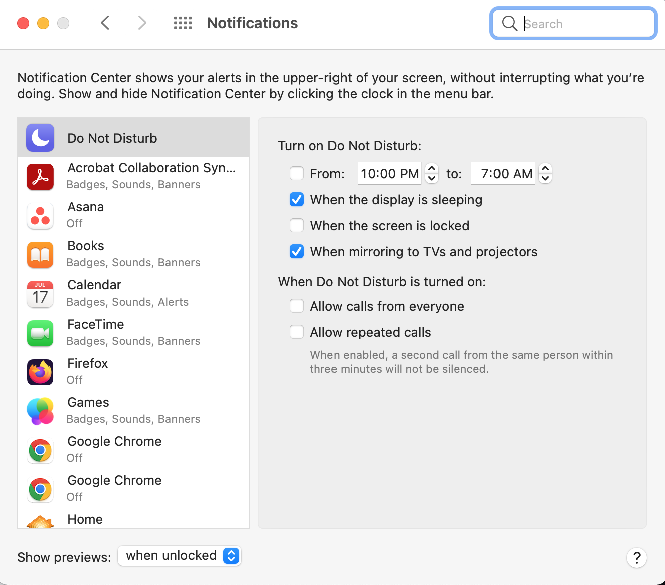Open the Show previews dropdown
665x585 pixels.
(179, 555)
